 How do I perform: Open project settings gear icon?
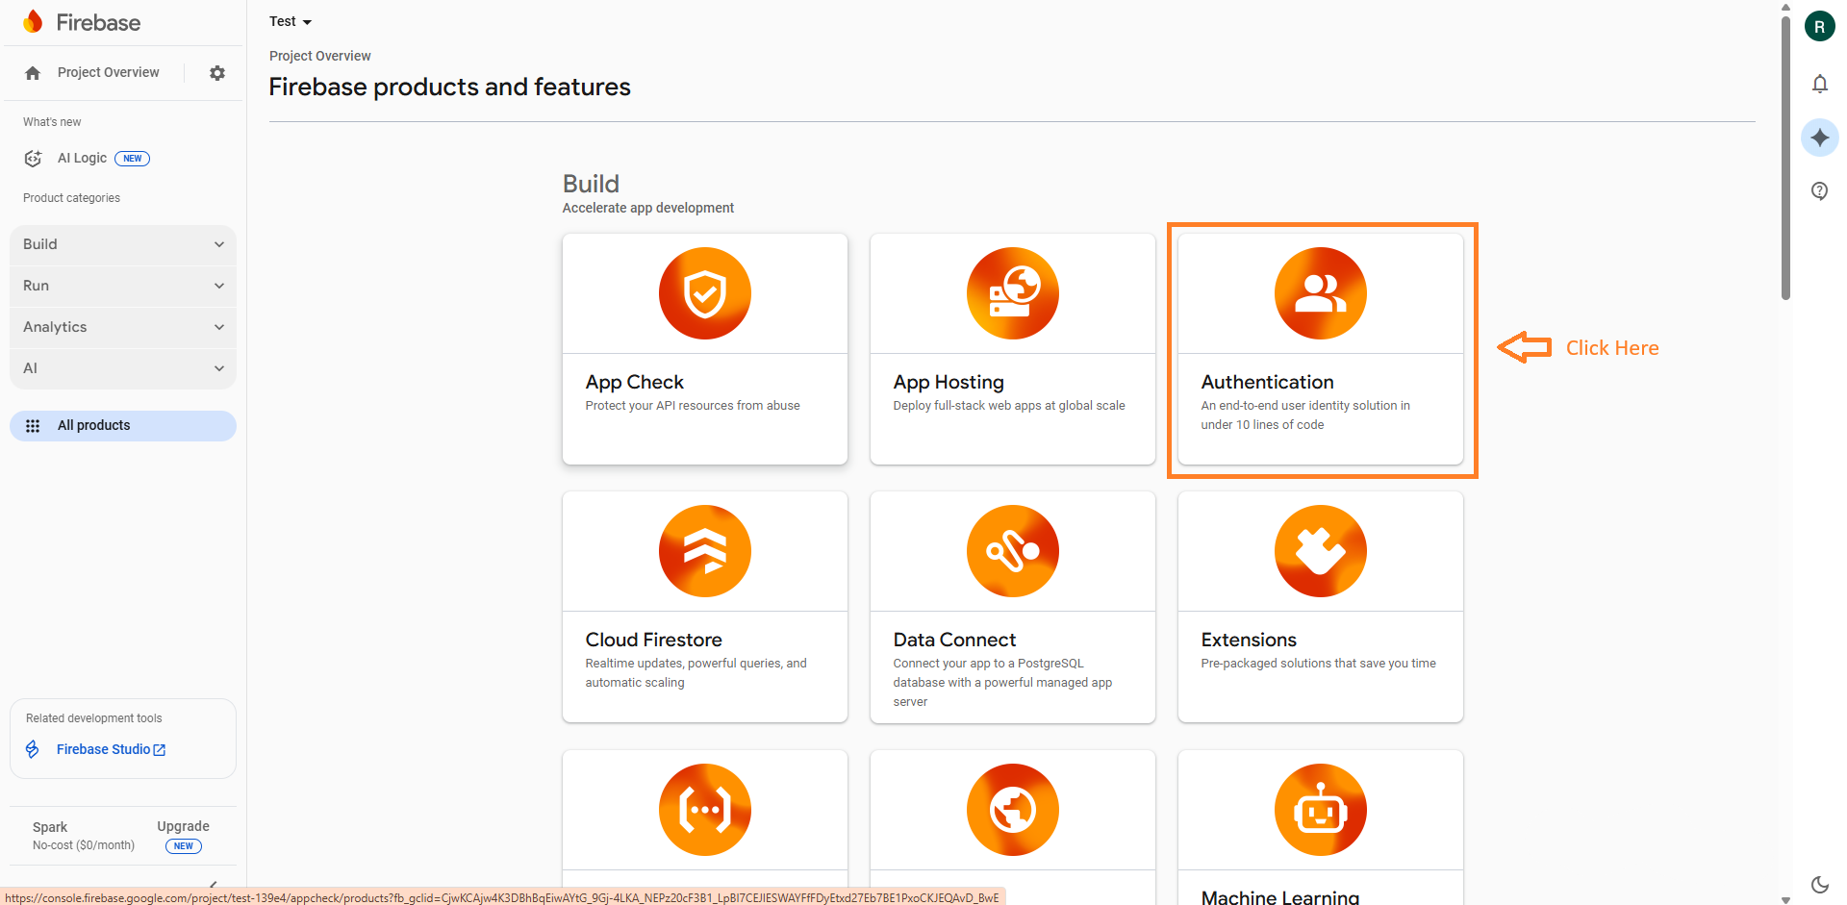coord(217,73)
